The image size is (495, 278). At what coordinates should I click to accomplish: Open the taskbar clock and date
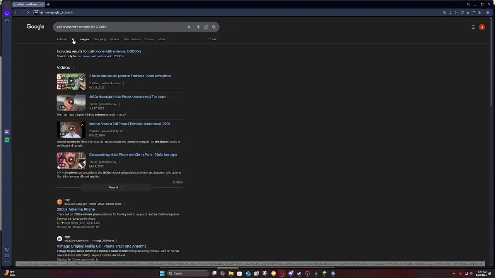pos(482,273)
